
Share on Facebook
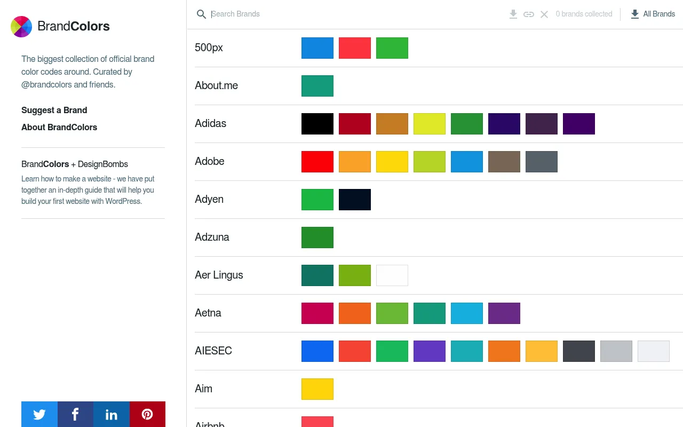tap(75, 414)
